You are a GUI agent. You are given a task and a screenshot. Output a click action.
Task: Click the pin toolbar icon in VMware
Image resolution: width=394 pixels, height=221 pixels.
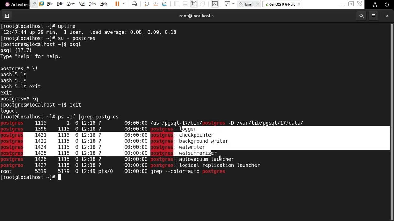(x=34, y=4)
